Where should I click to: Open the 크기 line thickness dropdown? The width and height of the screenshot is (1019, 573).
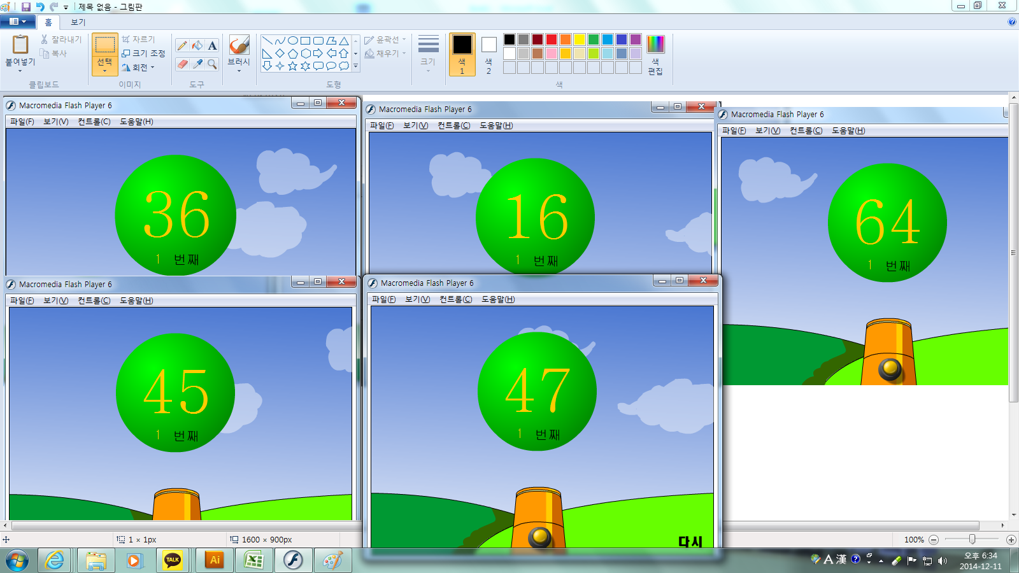pyautogui.click(x=428, y=53)
